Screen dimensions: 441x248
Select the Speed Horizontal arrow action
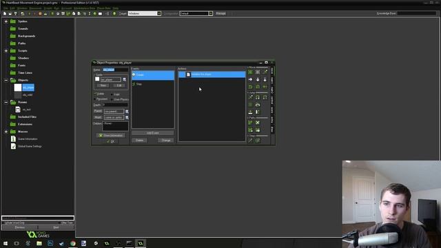(x=250, y=80)
